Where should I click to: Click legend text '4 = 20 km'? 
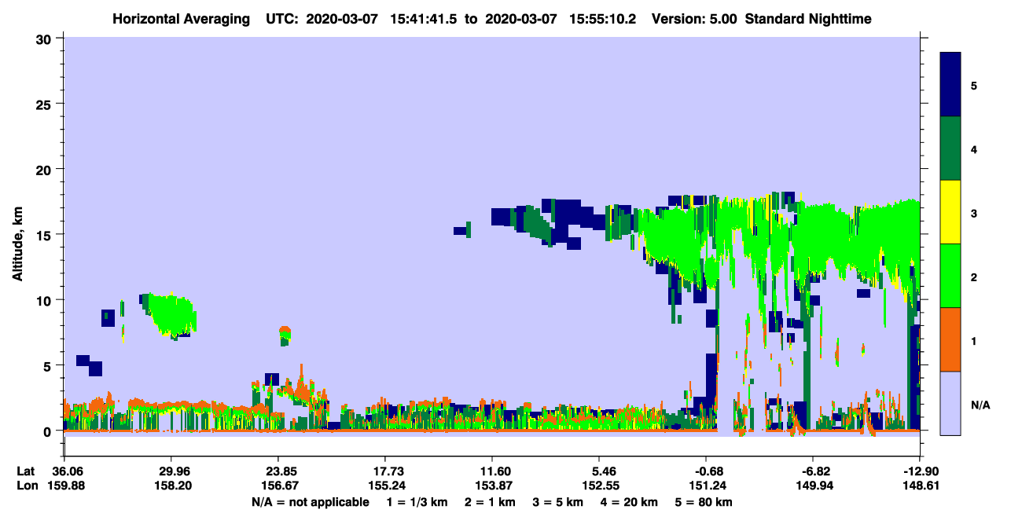pyautogui.click(x=630, y=502)
